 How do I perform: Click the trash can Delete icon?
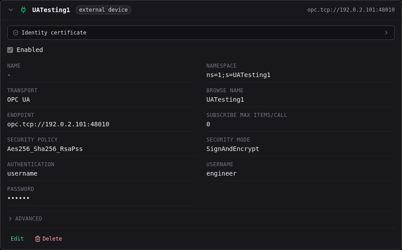(x=38, y=239)
